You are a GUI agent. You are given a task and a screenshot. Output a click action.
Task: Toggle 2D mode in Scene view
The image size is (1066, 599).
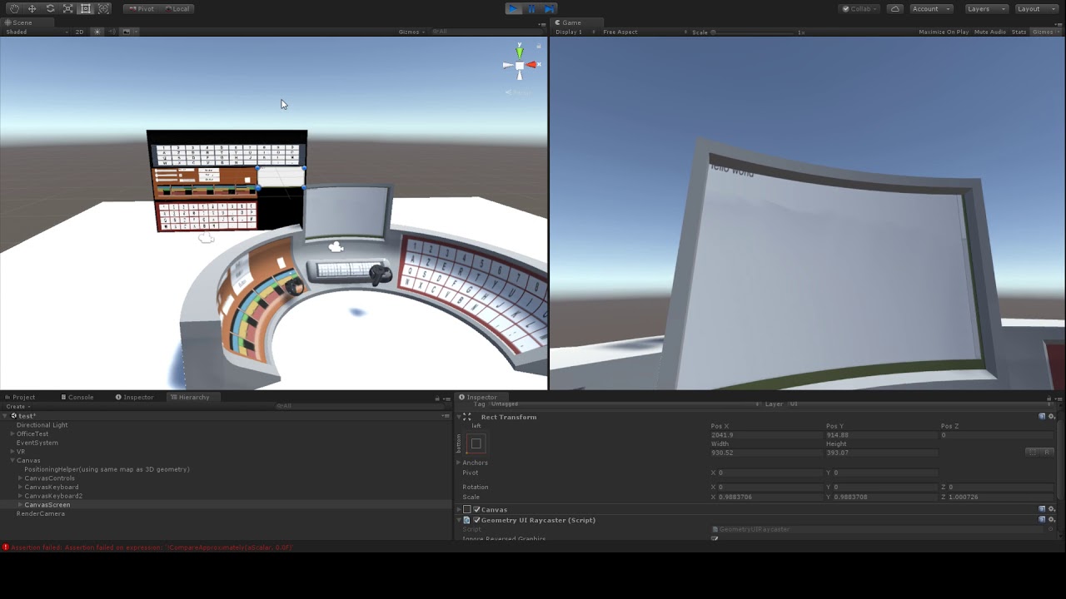pyautogui.click(x=79, y=32)
